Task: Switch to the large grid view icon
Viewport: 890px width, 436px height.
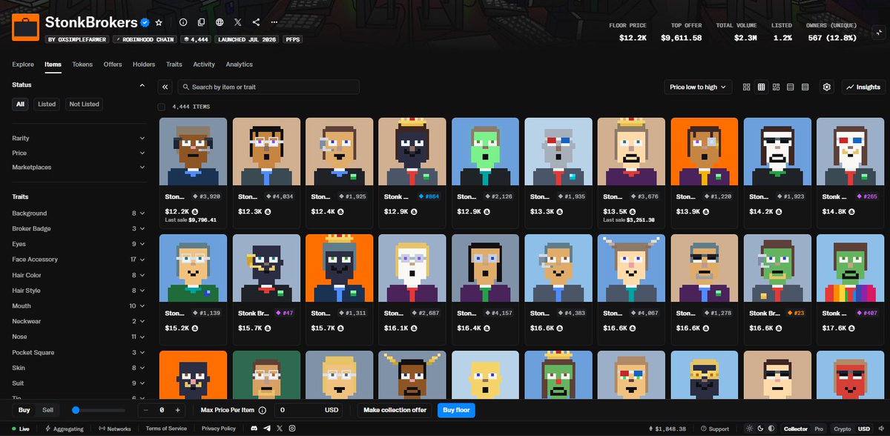Action: (x=746, y=87)
